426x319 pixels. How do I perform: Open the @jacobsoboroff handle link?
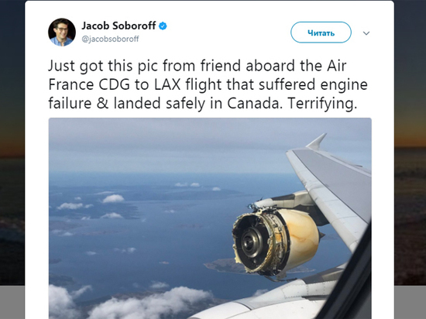(x=110, y=39)
